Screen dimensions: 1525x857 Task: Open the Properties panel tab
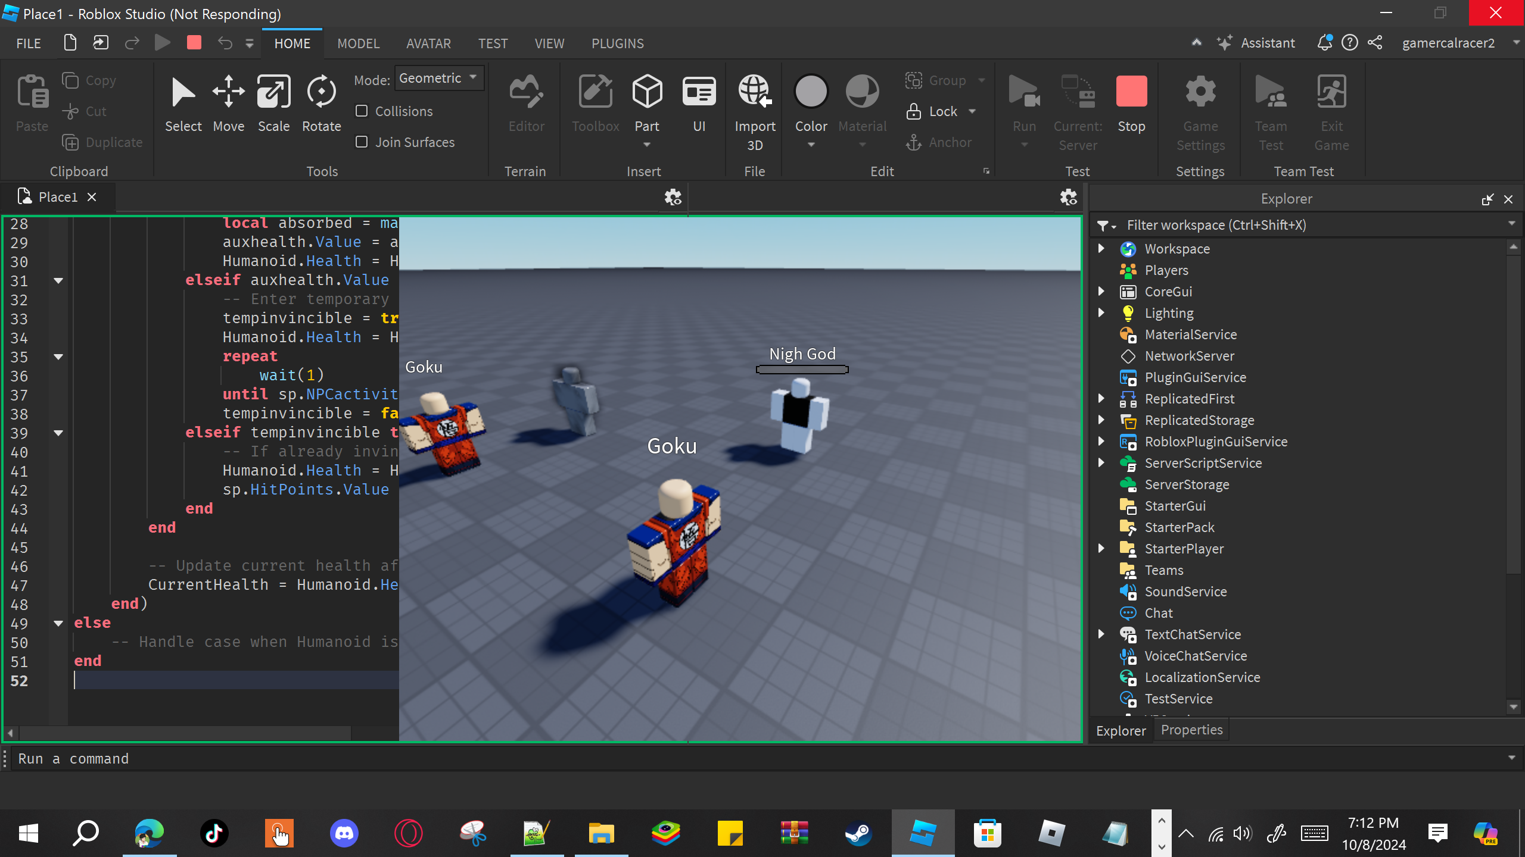pyautogui.click(x=1191, y=730)
